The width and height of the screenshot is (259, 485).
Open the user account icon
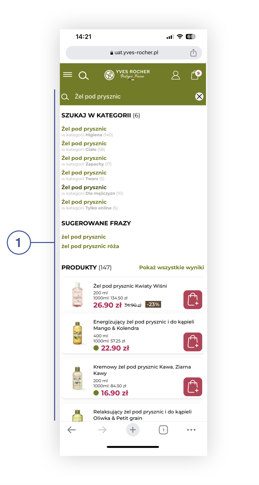tap(176, 75)
